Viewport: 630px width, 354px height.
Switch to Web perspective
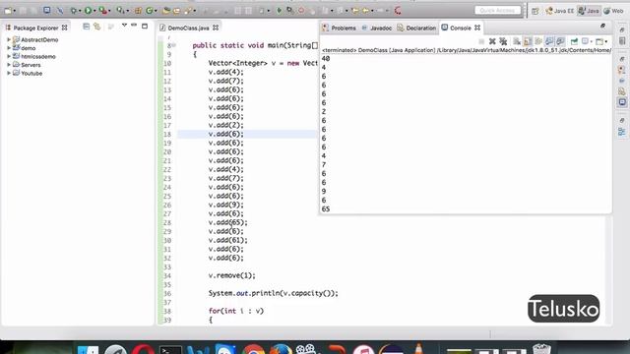point(613,11)
